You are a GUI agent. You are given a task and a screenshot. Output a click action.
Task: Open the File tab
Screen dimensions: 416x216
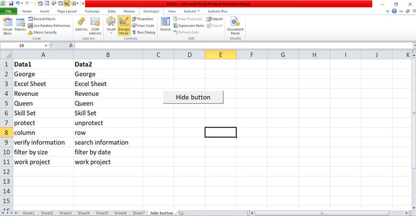(9, 12)
